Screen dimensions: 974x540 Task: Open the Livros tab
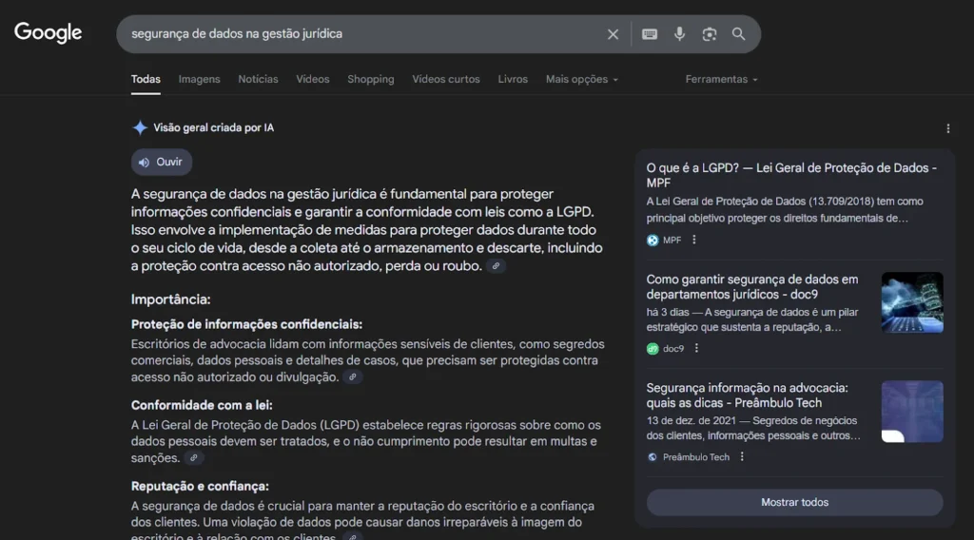point(513,80)
